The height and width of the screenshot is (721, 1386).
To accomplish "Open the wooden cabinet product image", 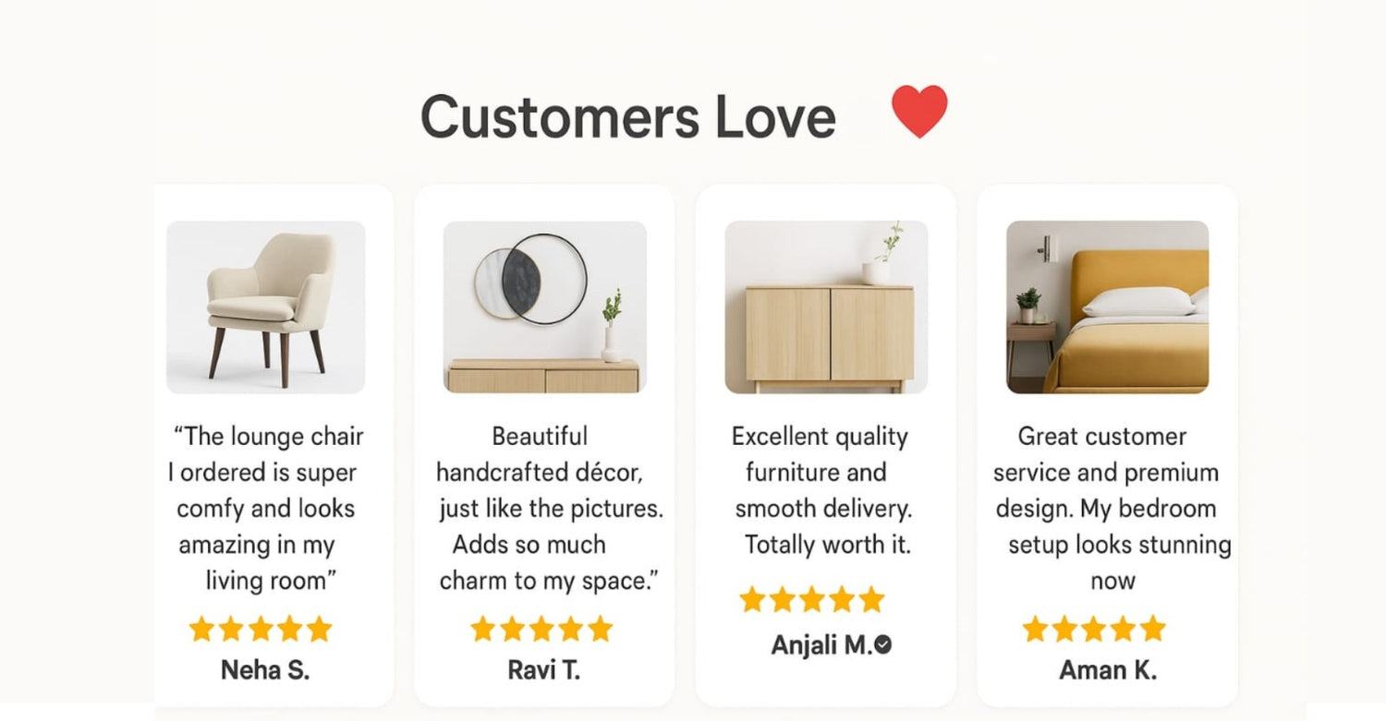I will click(826, 307).
